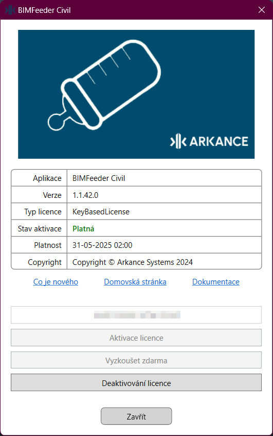Click the Stav aktivace row label
Viewport: 273px width, 436px height.
click(x=40, y=229)
